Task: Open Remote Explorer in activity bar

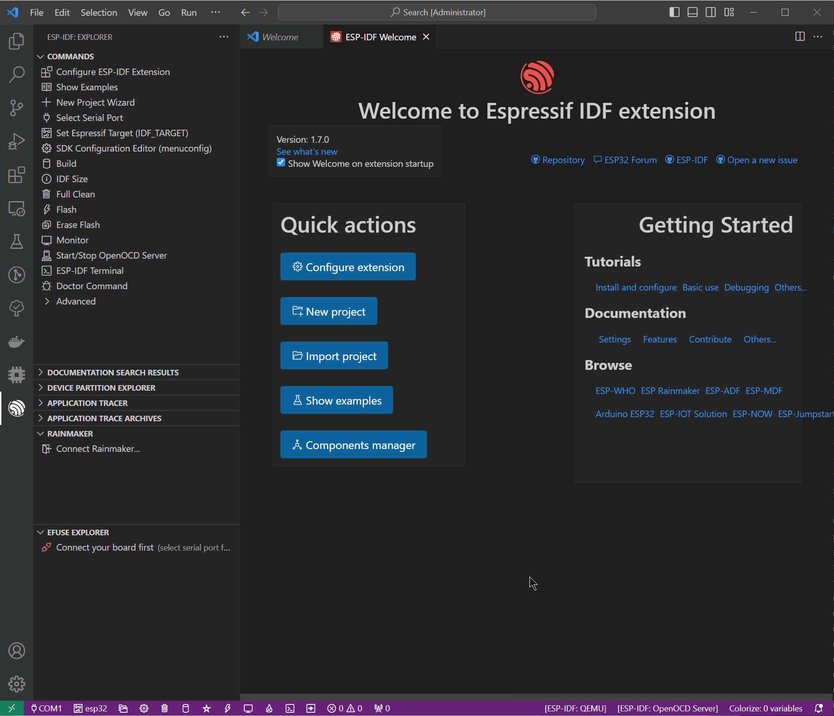Action: 17,209
